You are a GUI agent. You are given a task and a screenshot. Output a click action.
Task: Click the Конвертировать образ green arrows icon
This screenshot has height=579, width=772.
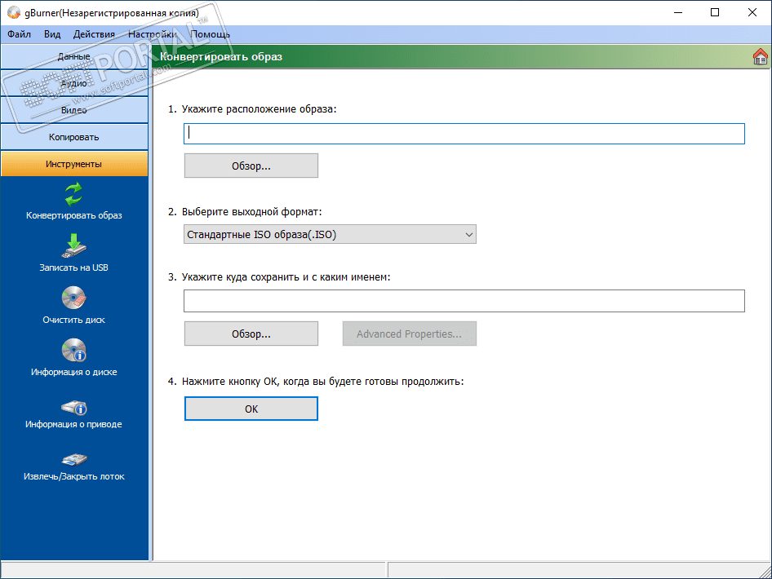(73, 194)
